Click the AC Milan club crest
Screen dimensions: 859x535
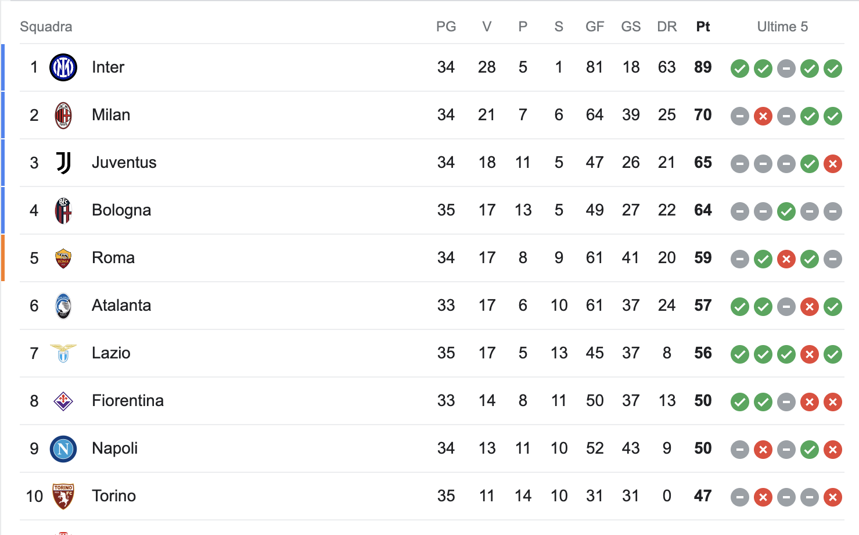tap(63, 115)
